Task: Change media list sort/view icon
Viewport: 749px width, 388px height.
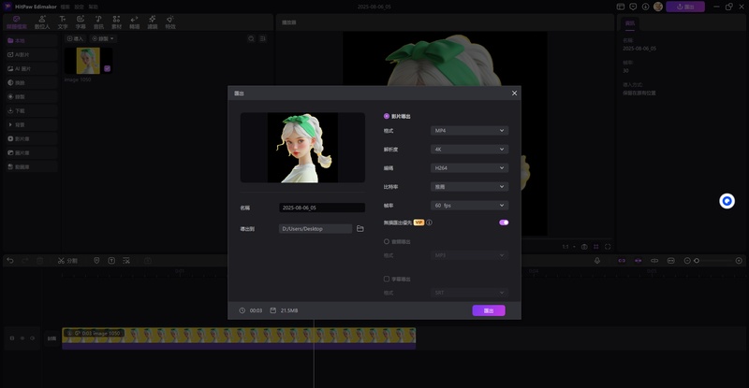Action: click(263, 38)
